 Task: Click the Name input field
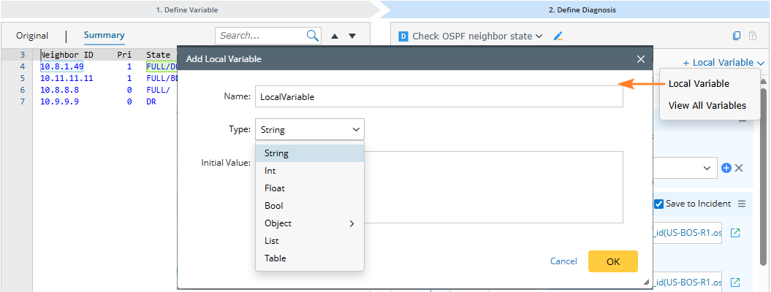point(438,96)
